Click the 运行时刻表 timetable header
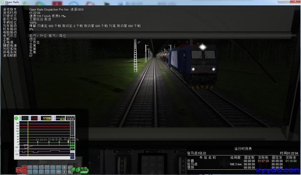This screenshot has width=301, height=175. 243,149
